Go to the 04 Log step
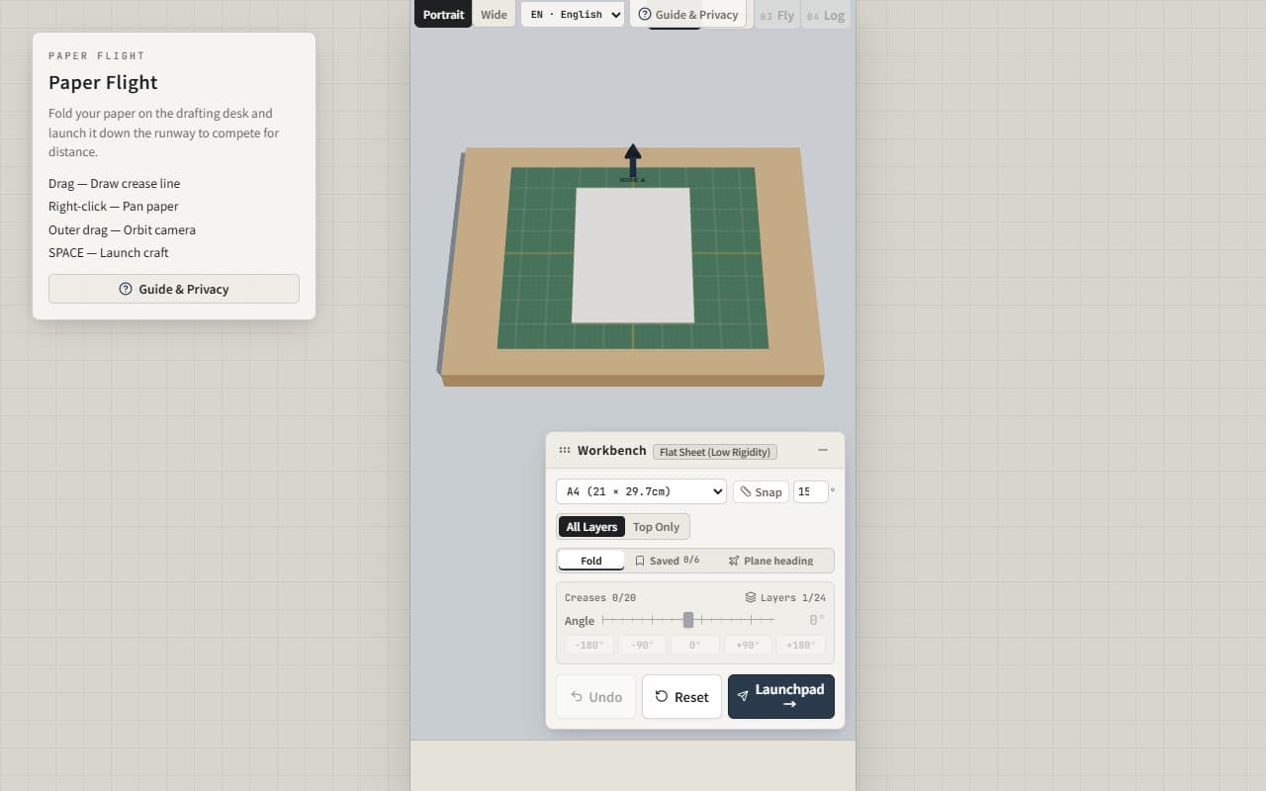The width and height of the screenshot is (1266, 791). [826, 15]
